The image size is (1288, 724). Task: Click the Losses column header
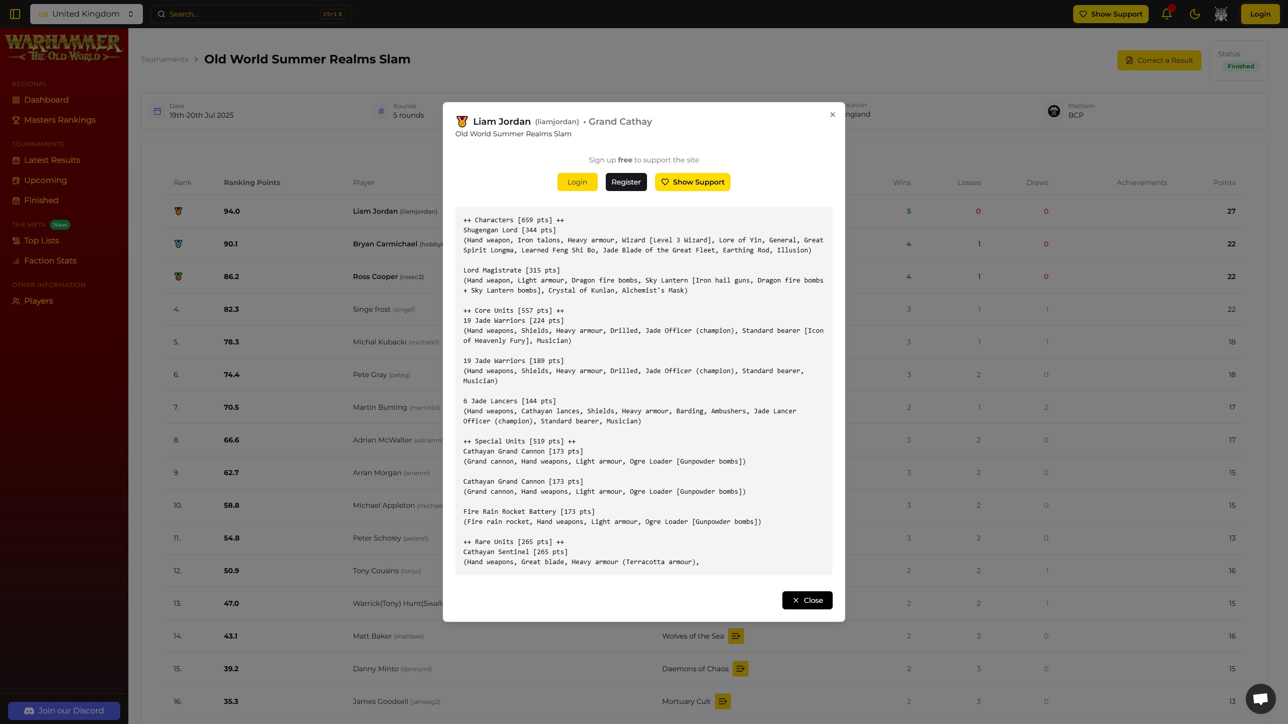point(969,183)
